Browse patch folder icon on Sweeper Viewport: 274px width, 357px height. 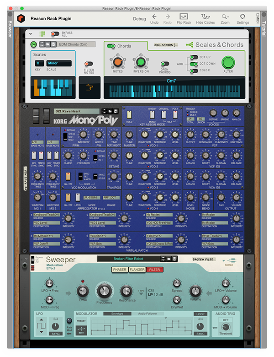[169, 259]
